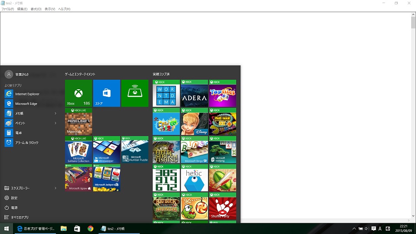Click the Notepad scroll down arrow

(413, 216)
